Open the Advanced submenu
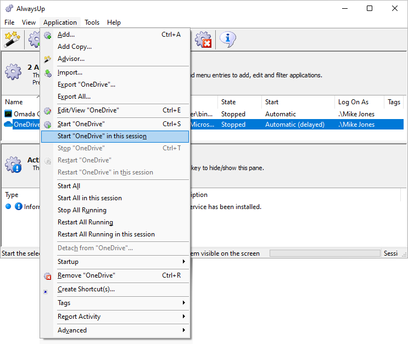 click(x=115, y=330)
